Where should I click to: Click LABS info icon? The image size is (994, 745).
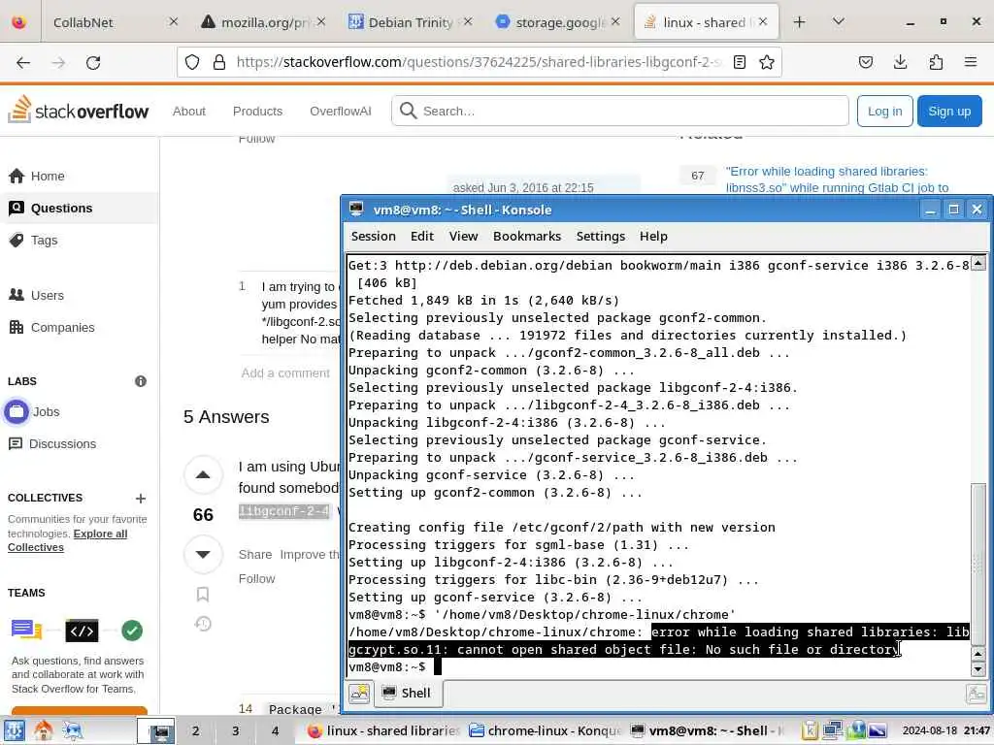[x=141, y=380]
